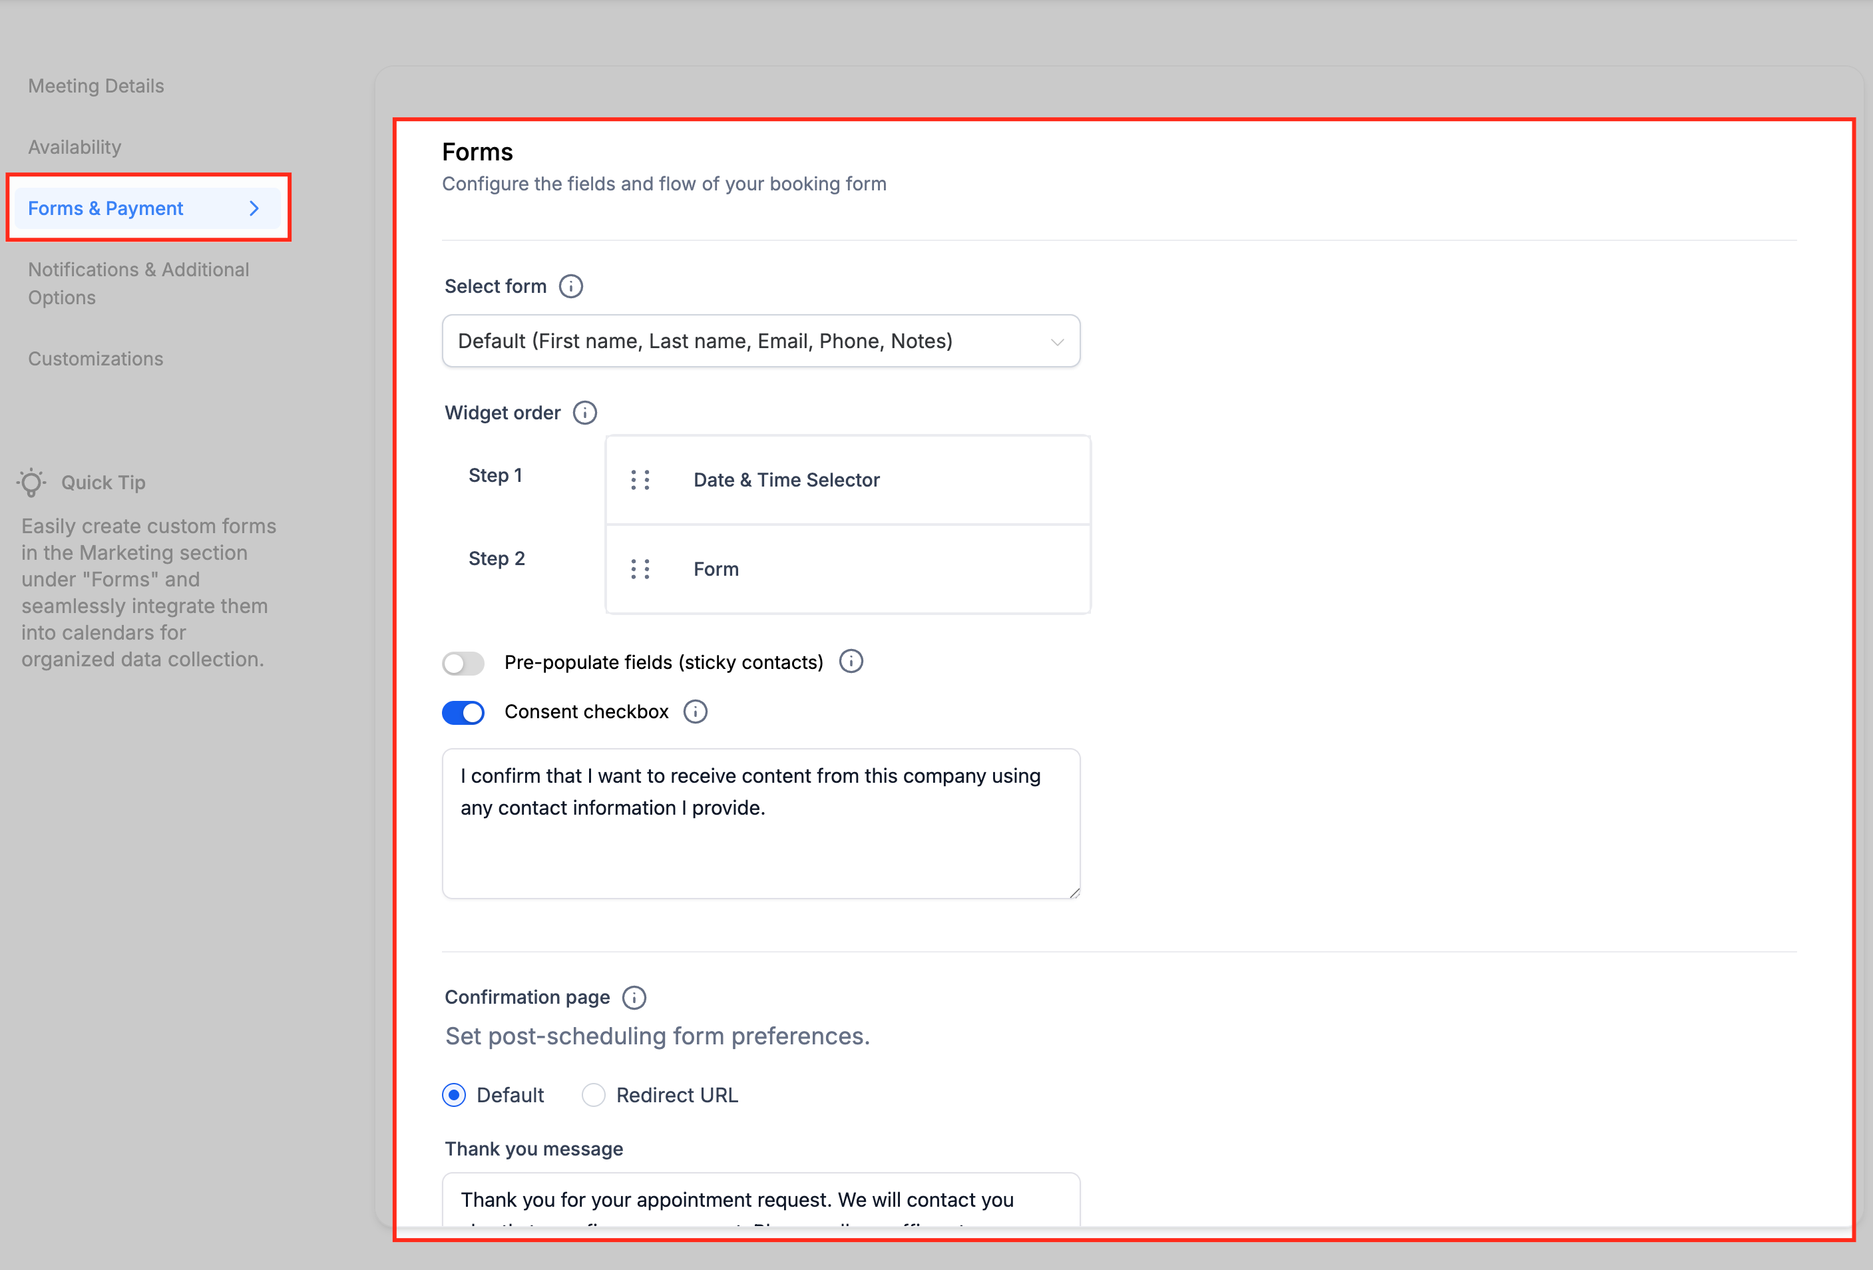
Task: Open Notifications & Additional Options
Action: [x=138, y=284]
